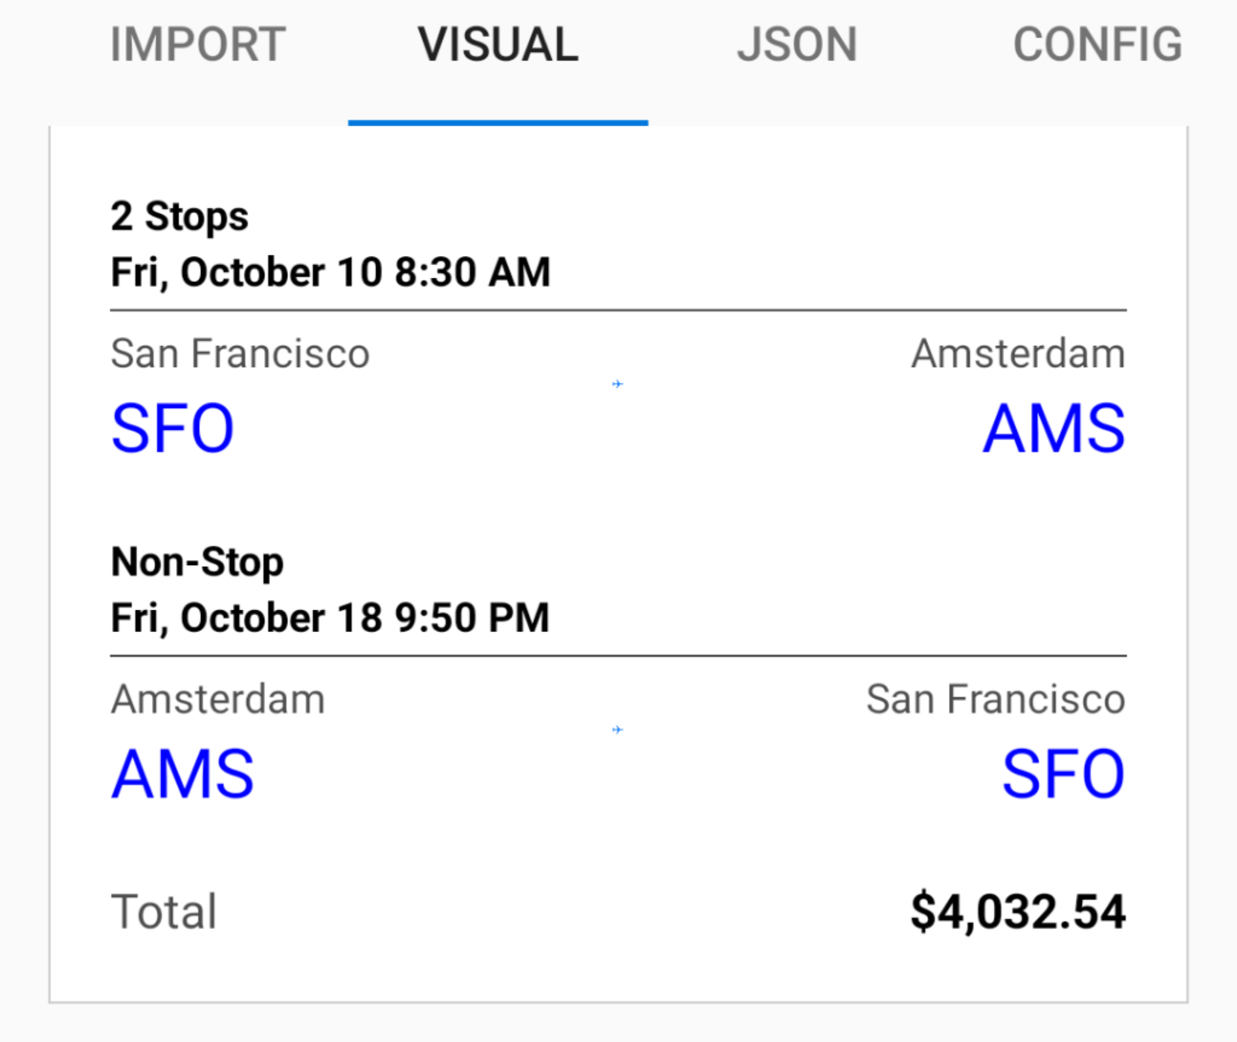Click the "Non-Stop" flight label
This screenshot has height=1042, width=1237.
pyautogui.click(x=197, y=562)
